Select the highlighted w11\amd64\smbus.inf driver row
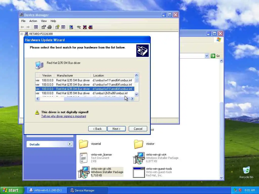 coord(85,89)
